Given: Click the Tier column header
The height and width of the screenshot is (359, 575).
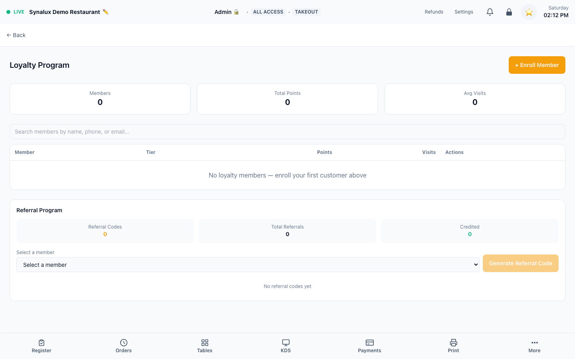Looking at the screenshot, I should coord(151,152).
